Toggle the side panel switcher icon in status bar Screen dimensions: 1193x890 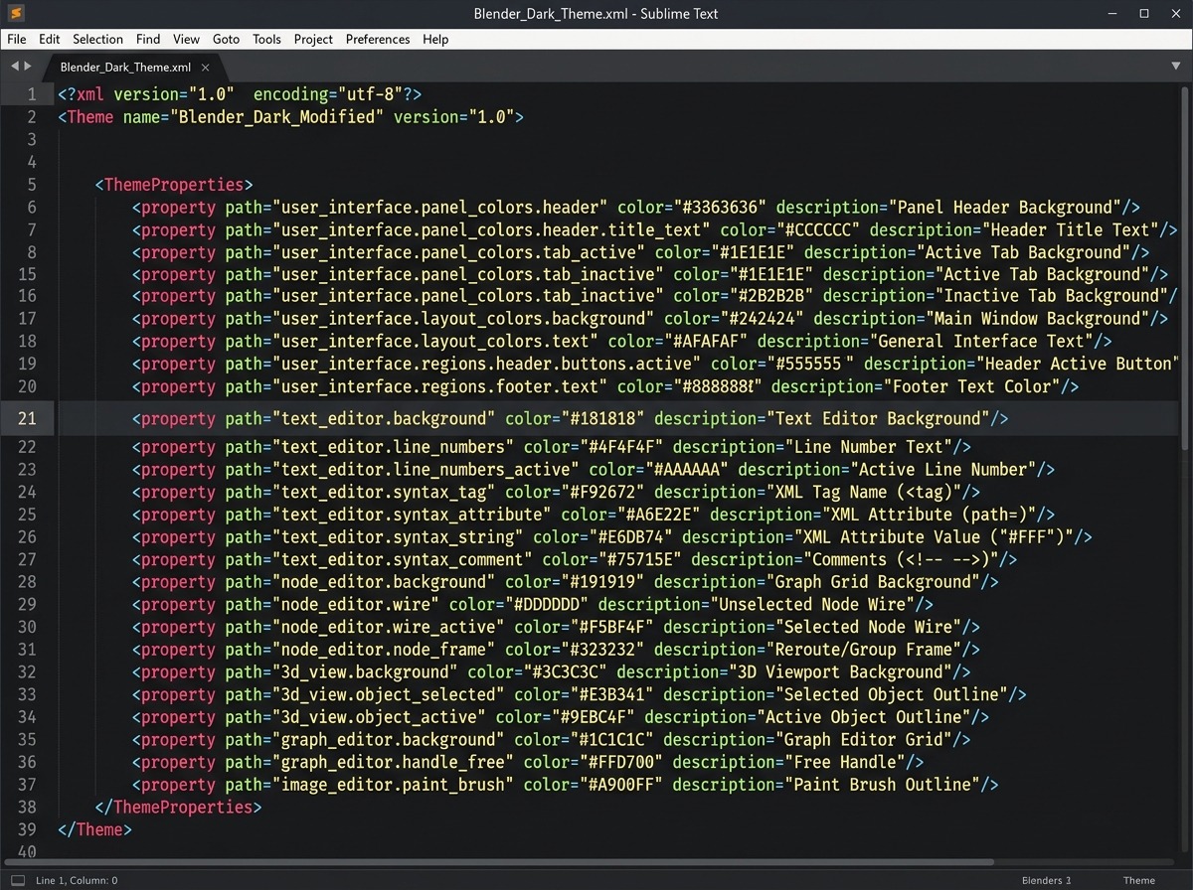point(17,880)
